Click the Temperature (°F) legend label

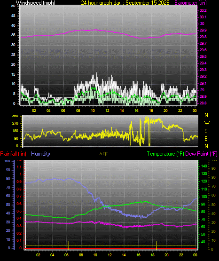tap(165, 154)
